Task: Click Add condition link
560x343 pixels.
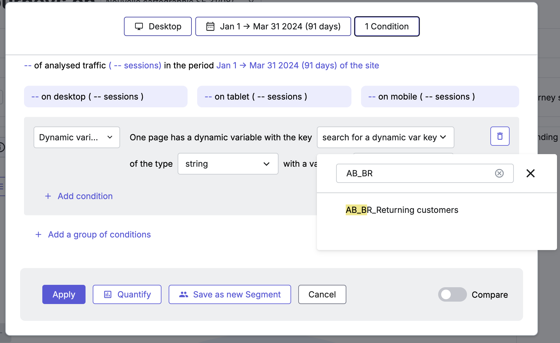Action: tap(79, 196)
